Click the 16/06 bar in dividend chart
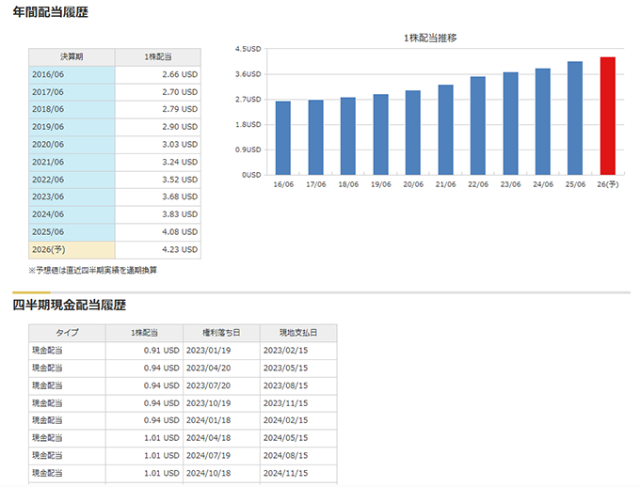The height and width of the screenshot is (487, 640). [282, 138]
